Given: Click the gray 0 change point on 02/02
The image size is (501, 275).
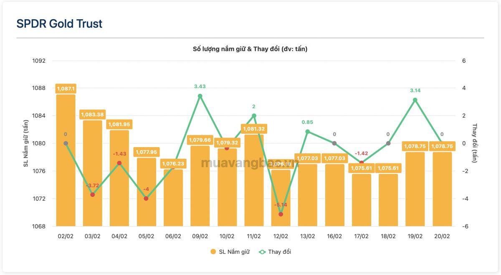Looking at the screenshot, I should 66,143.
